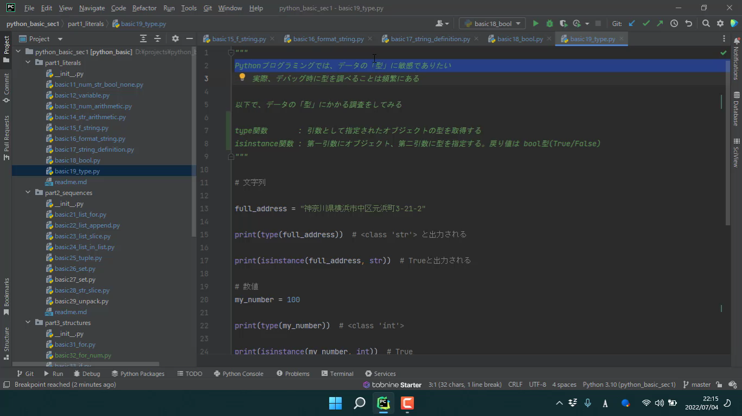Open the basic18_bool run configuration dropdown
742x416 pixels.
pyautogui.click(x=492, y=23)
